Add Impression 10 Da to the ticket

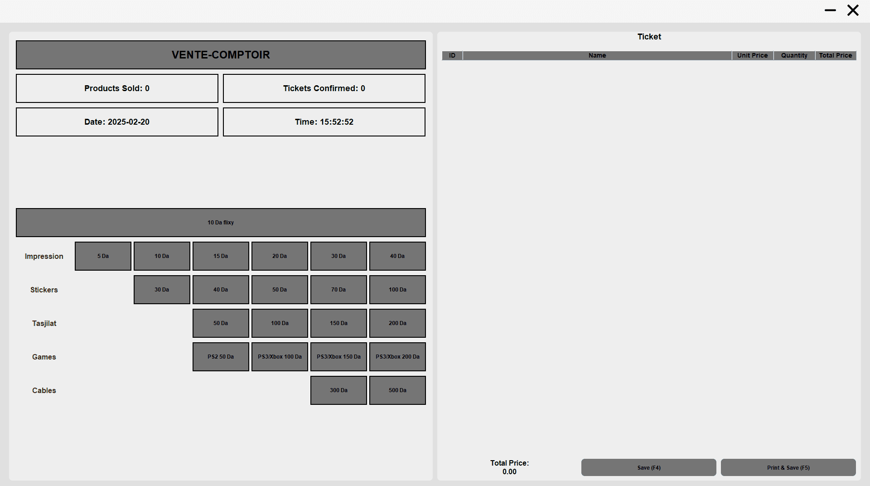[x=162, y=256]
